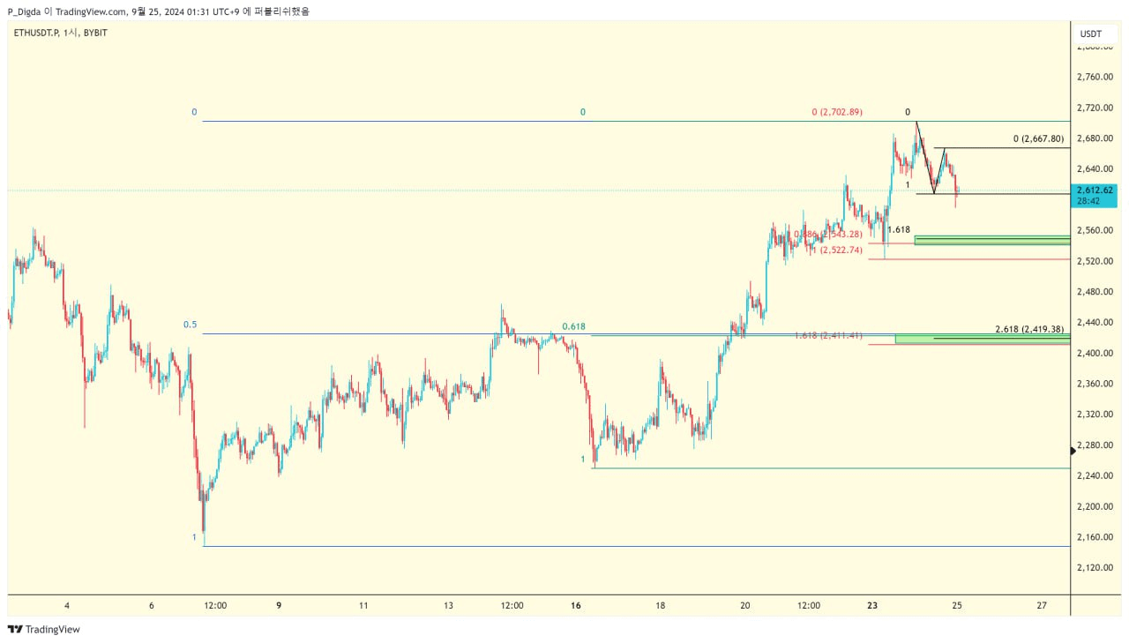Click the 2,320.00 price axis label
1129x643 pixels.
point(1095,415)
